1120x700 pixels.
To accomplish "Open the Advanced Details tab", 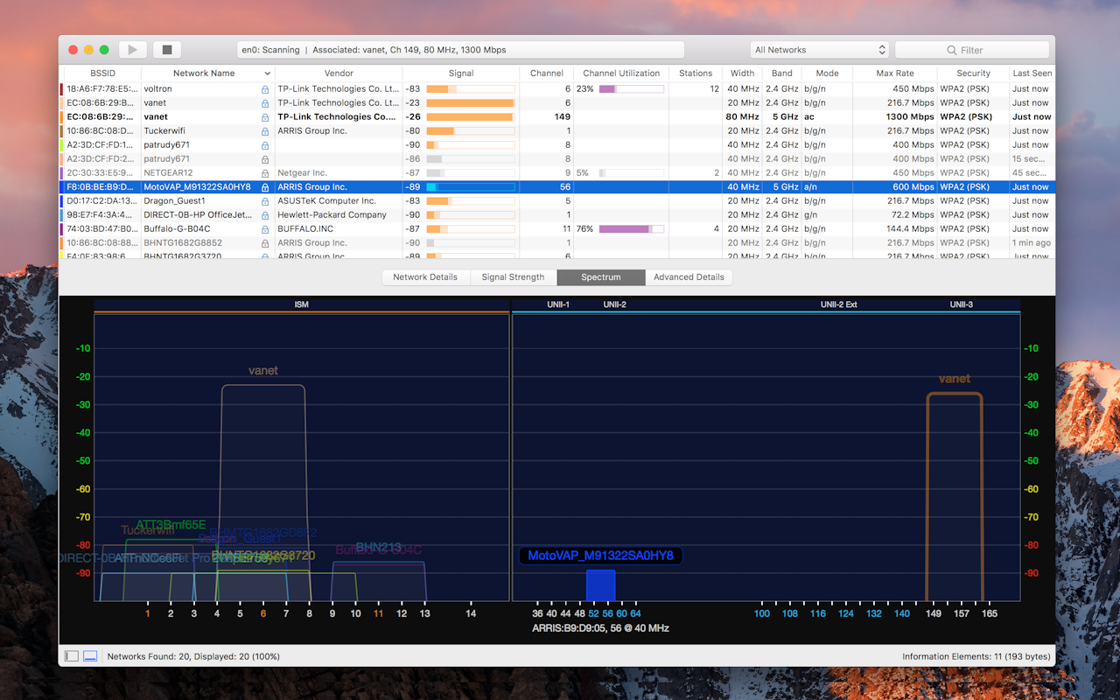I will [689, 276].
